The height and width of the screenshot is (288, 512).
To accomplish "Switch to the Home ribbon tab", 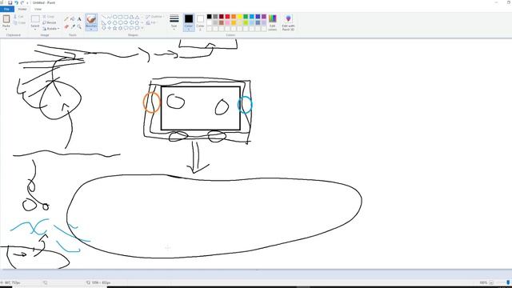I will [x=22, y=9].
